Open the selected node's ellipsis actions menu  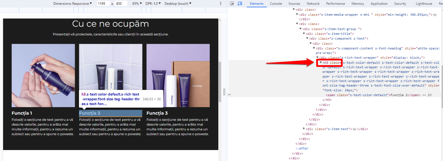coord(230,95)
